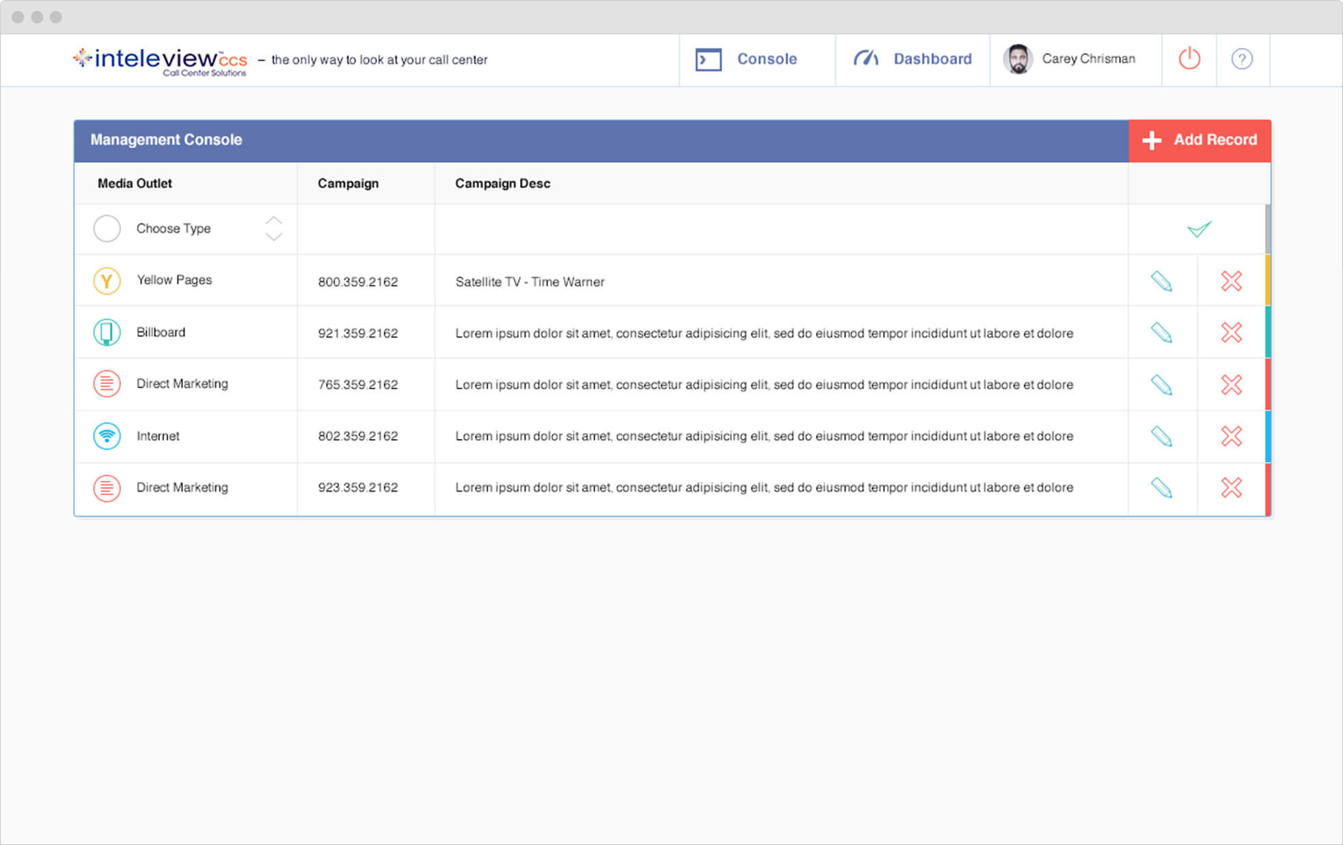
Task: Open the Choose Type dropdown
Action: pos(173,229)
